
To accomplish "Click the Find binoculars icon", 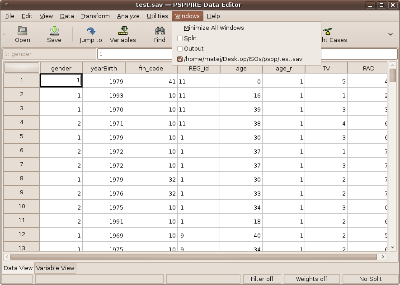I will 160,31.
